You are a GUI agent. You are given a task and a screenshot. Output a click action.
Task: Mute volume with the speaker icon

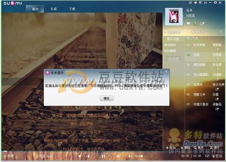pos(129,156)
